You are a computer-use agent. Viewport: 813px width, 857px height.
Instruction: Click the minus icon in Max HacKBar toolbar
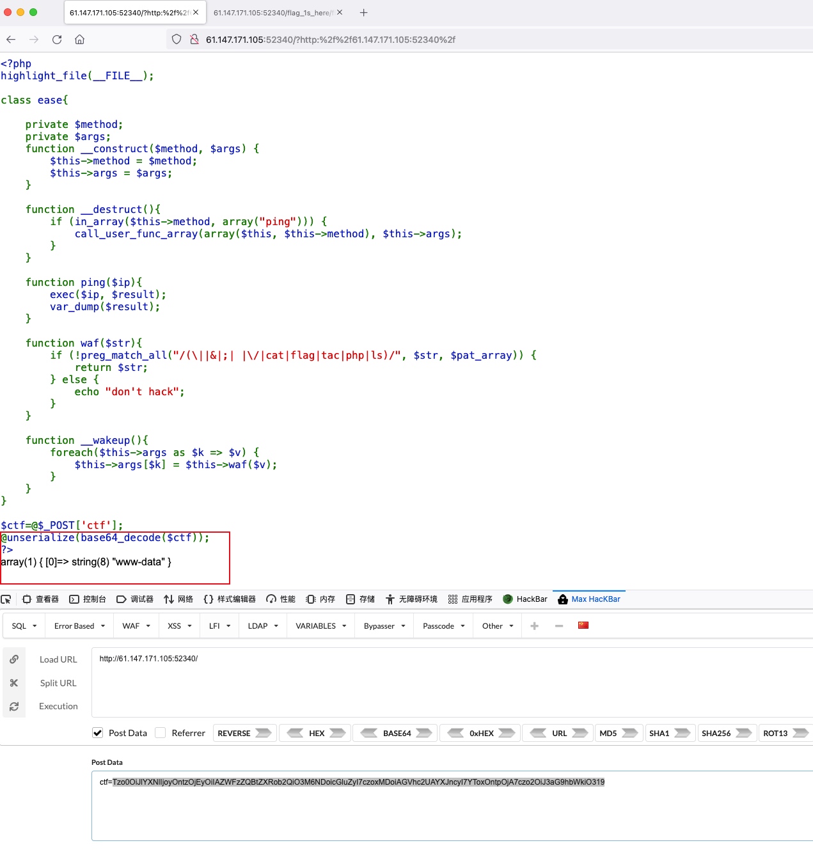(559, 625)
